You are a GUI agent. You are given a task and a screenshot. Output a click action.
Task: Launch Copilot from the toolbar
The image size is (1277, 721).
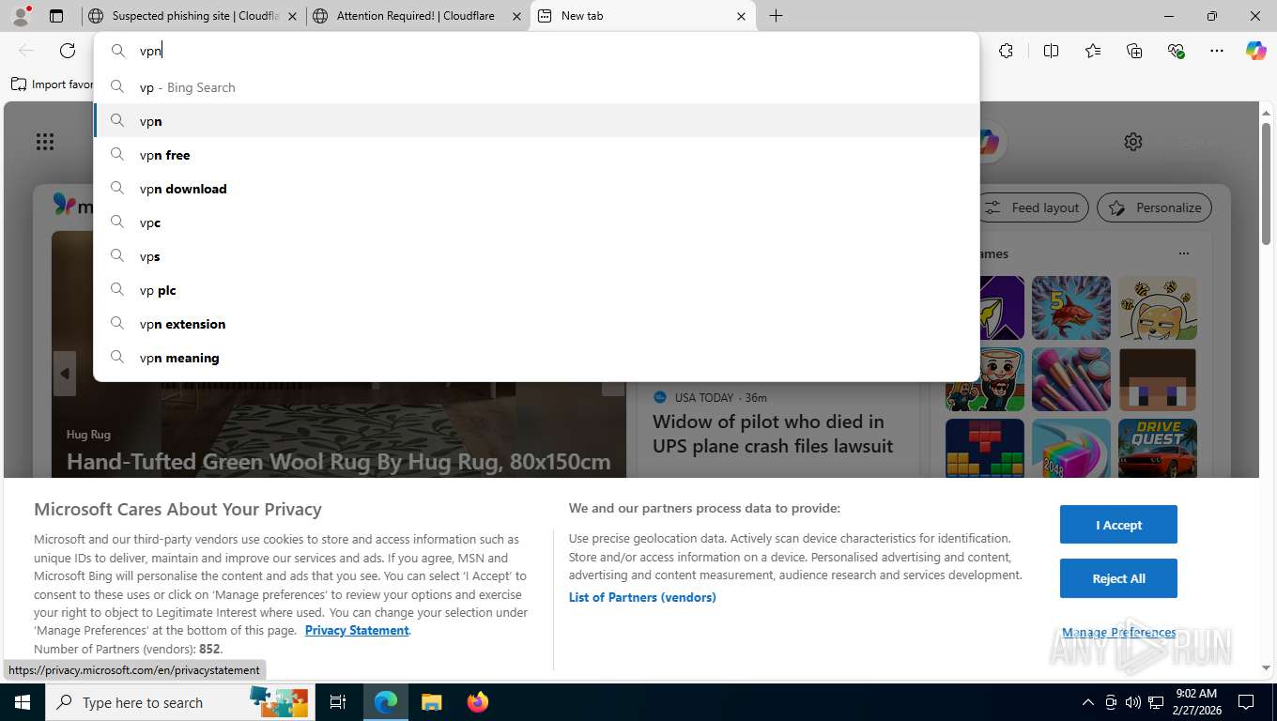click(1256, 51)
